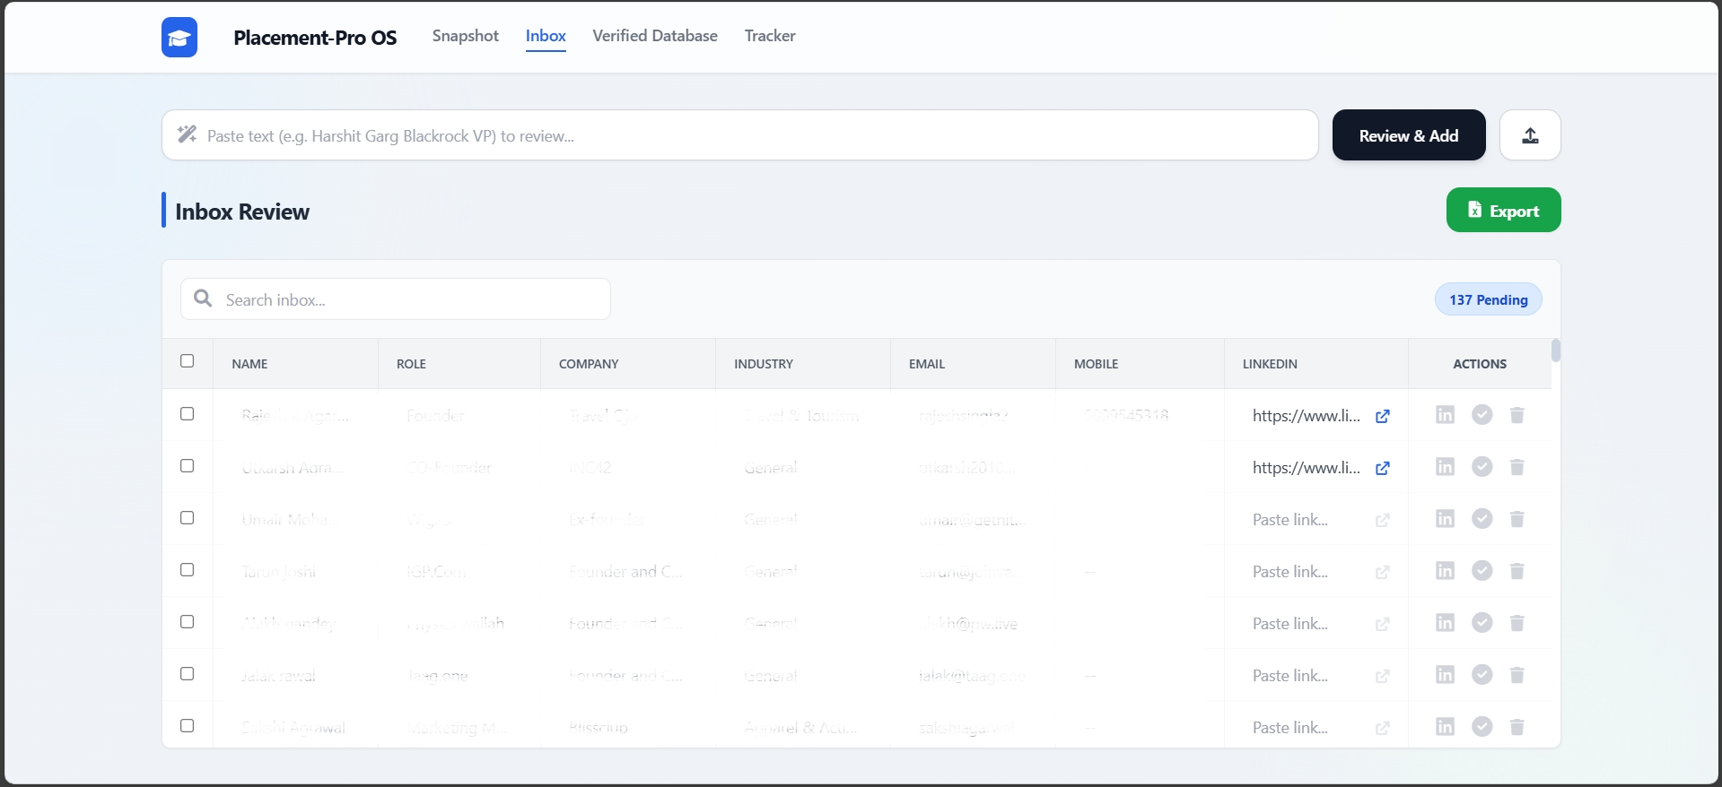Image resolution: width=1722 pixels, height=787 pixels.
Task: Select the Sakshi Agrawal row checkbox
Action: pyautogui.click(x=187, y=725)
